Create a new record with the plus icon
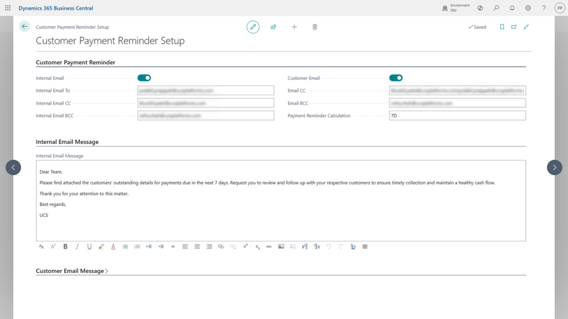Viewport: 568px width, 319px height. 294,27
